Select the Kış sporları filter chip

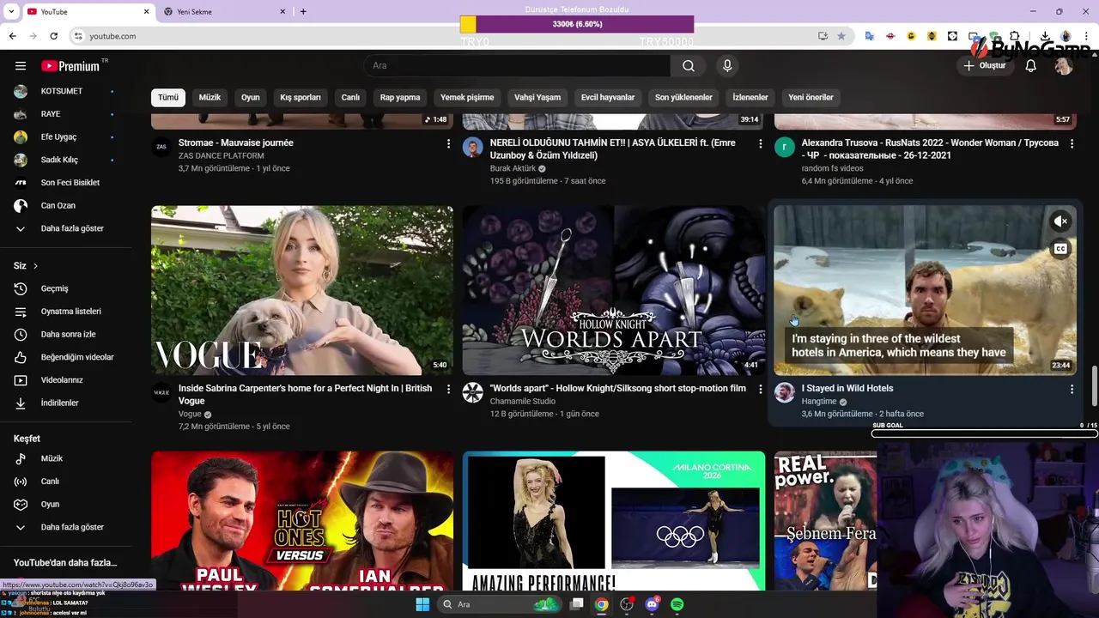[301, 97]
